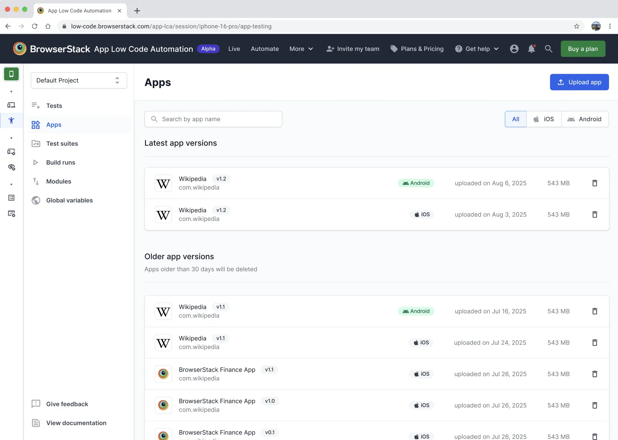The width and height of the screenshot is (618, 440).
Task: Open the Accessibility testing icon
Action: pyautogui.click(x=11, y=120)
